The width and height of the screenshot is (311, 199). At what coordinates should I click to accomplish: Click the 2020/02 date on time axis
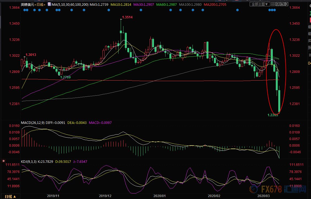point(214,196)
